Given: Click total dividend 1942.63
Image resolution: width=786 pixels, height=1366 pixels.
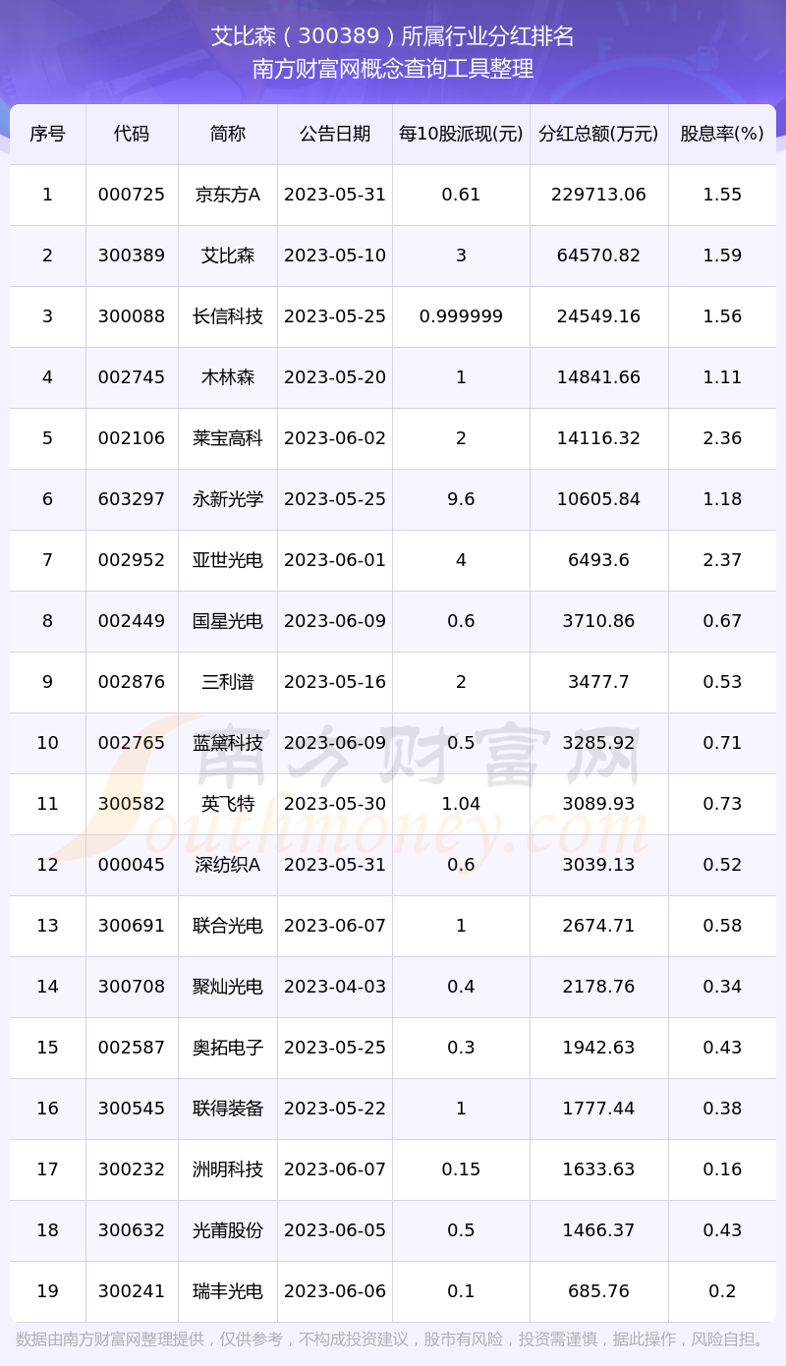Looking at the screenshot, I should tap(599, 1048).
